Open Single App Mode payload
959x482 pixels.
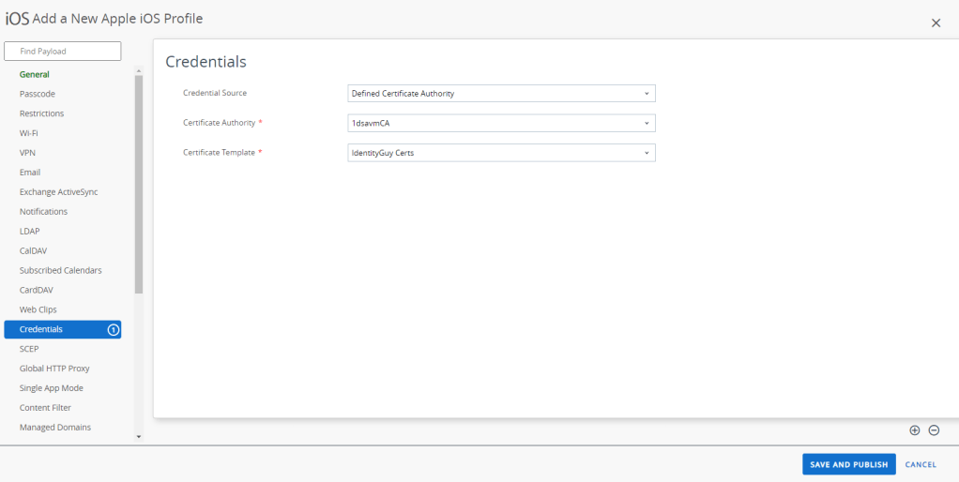[x=52, y=388]
